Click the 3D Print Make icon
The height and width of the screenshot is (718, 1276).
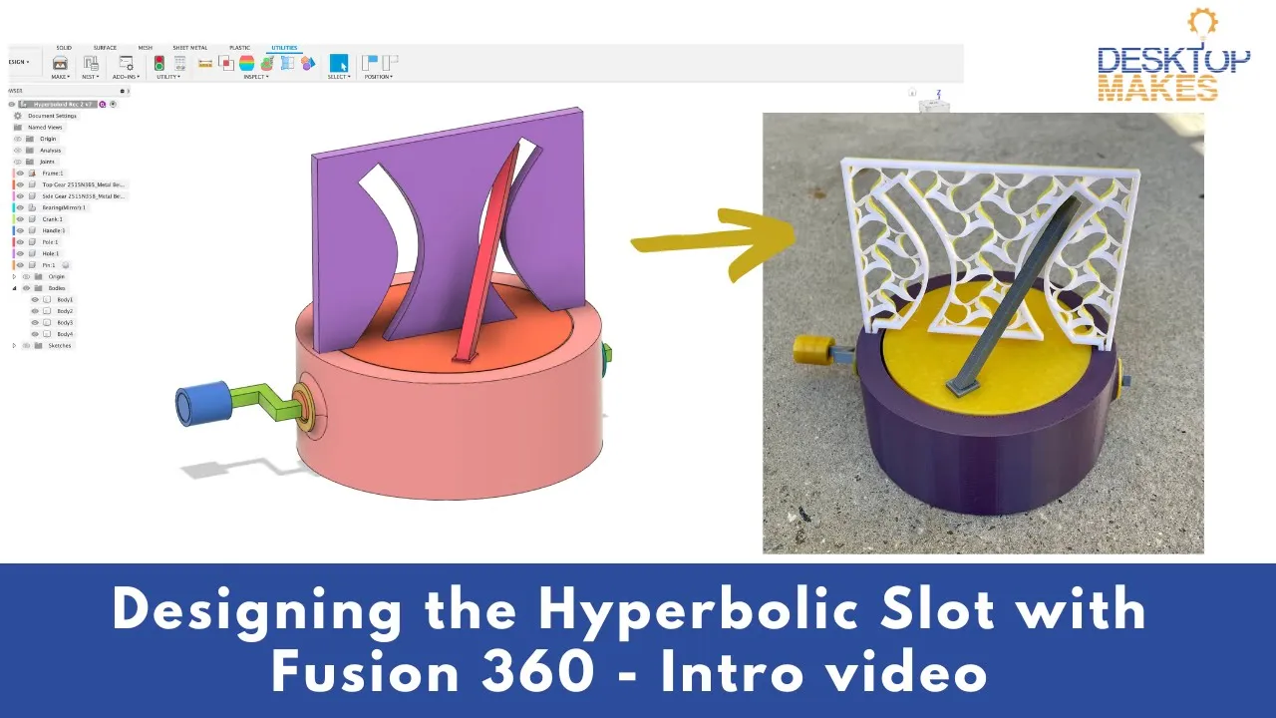(x=61, y=64)
